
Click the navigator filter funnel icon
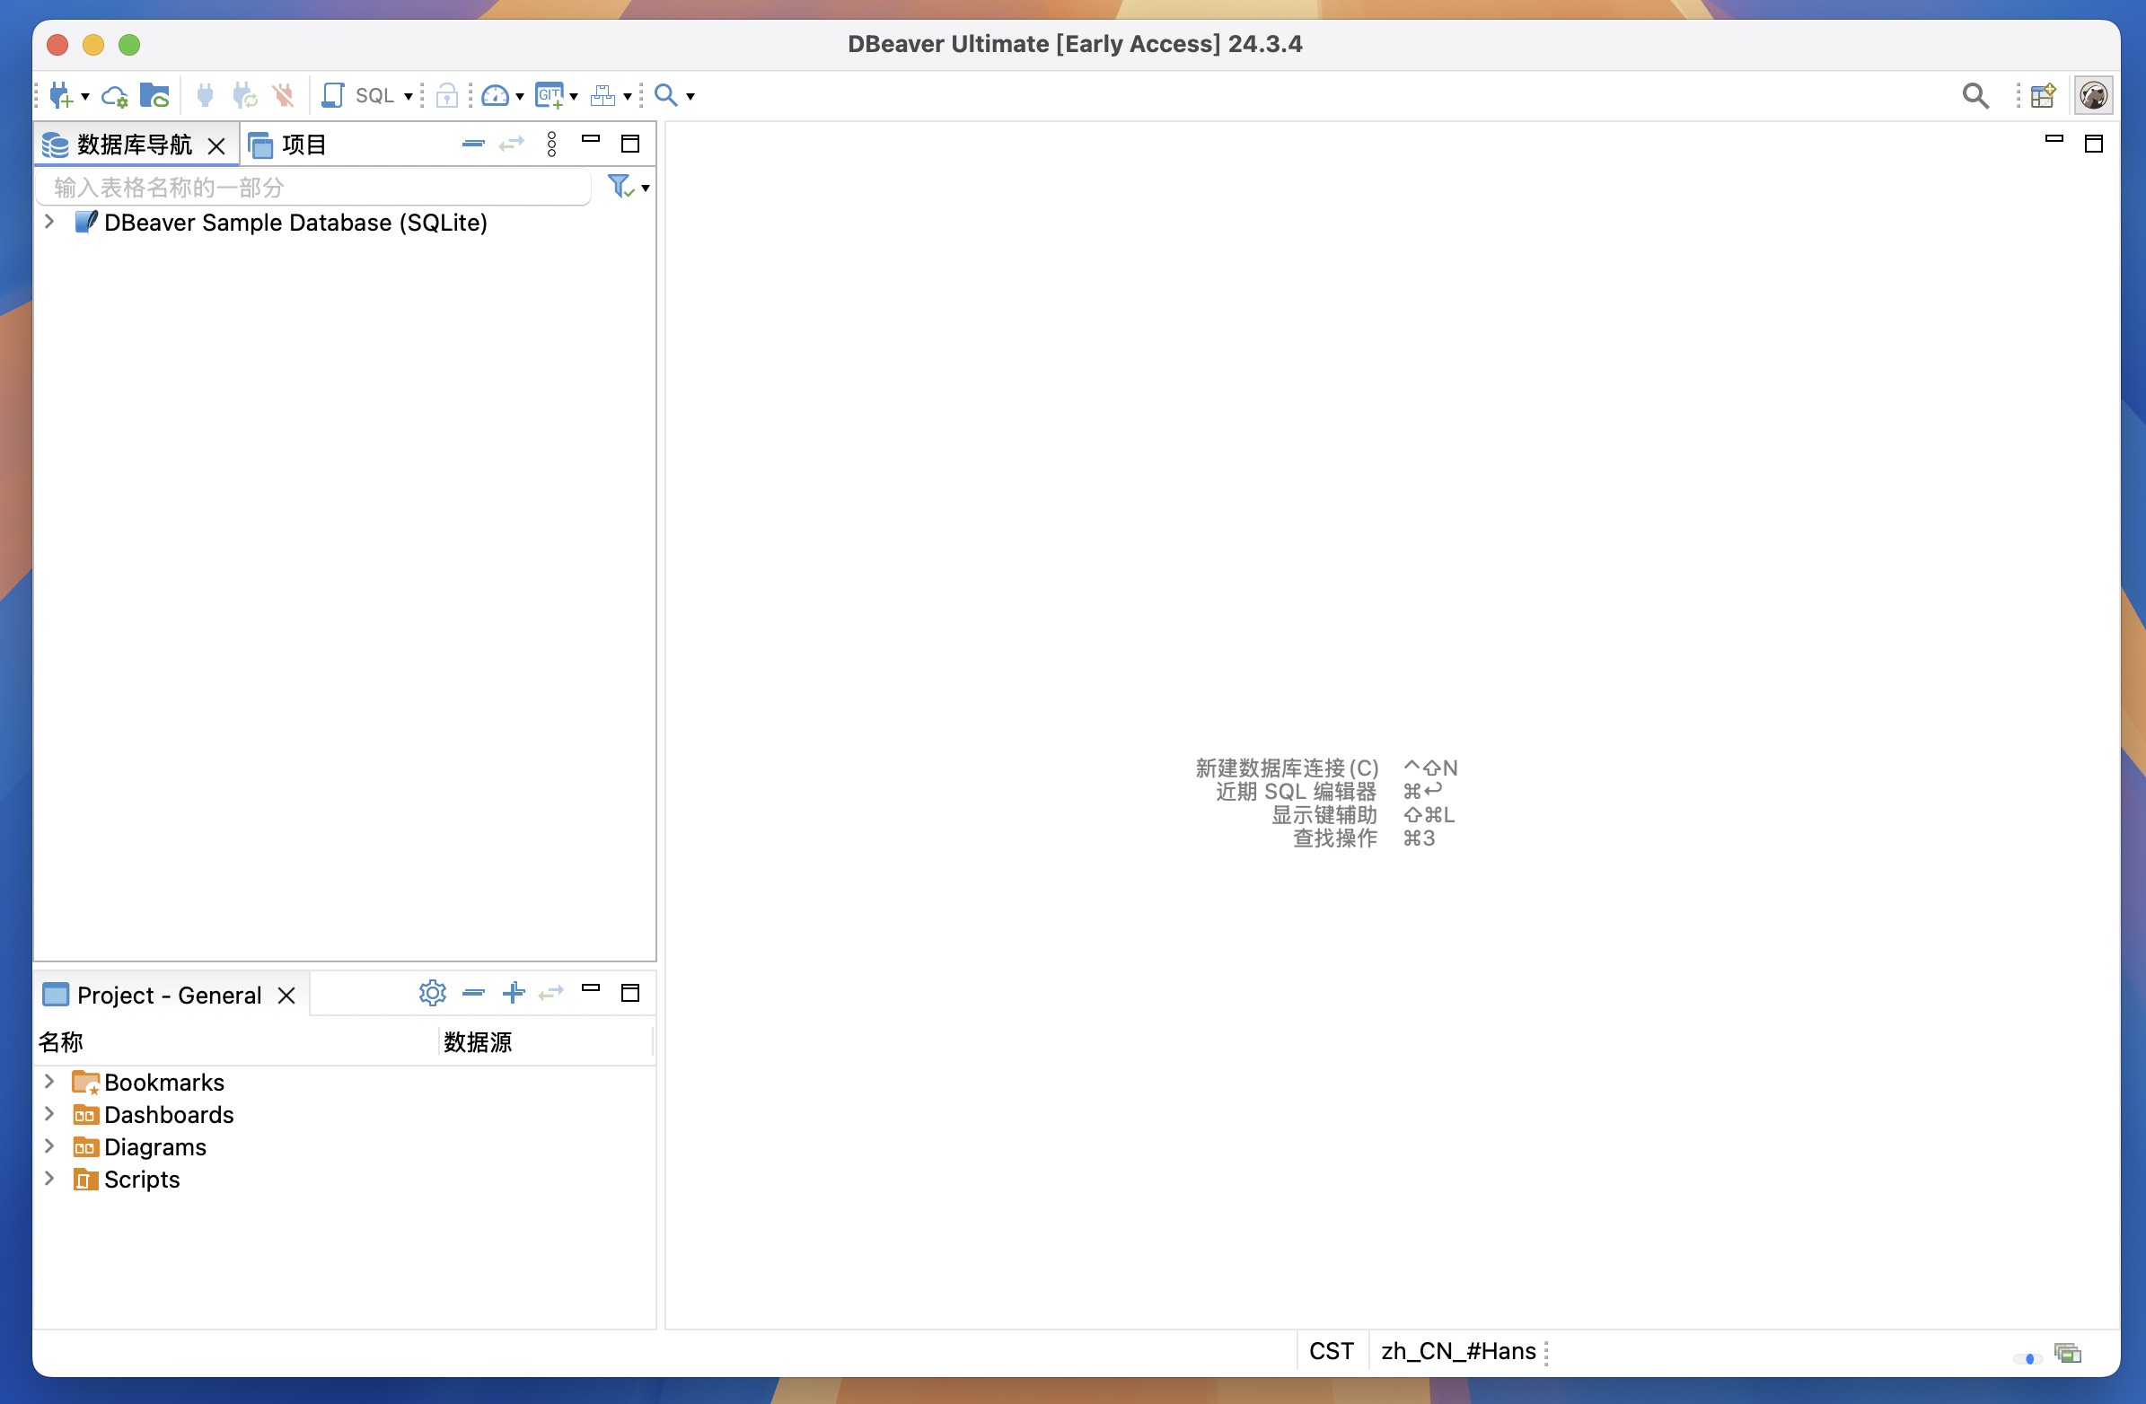point(621,186)
